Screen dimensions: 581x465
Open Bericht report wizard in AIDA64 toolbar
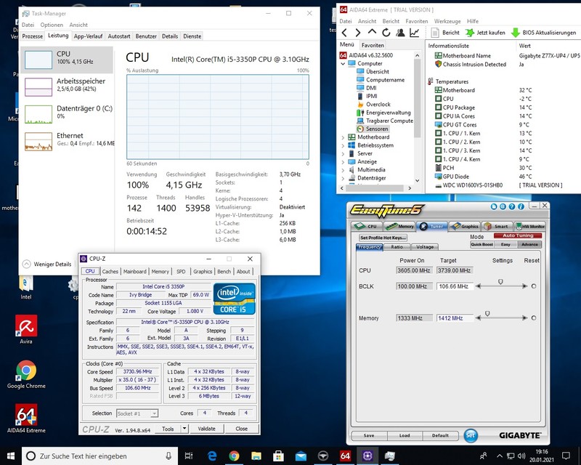tap(445, 33)
